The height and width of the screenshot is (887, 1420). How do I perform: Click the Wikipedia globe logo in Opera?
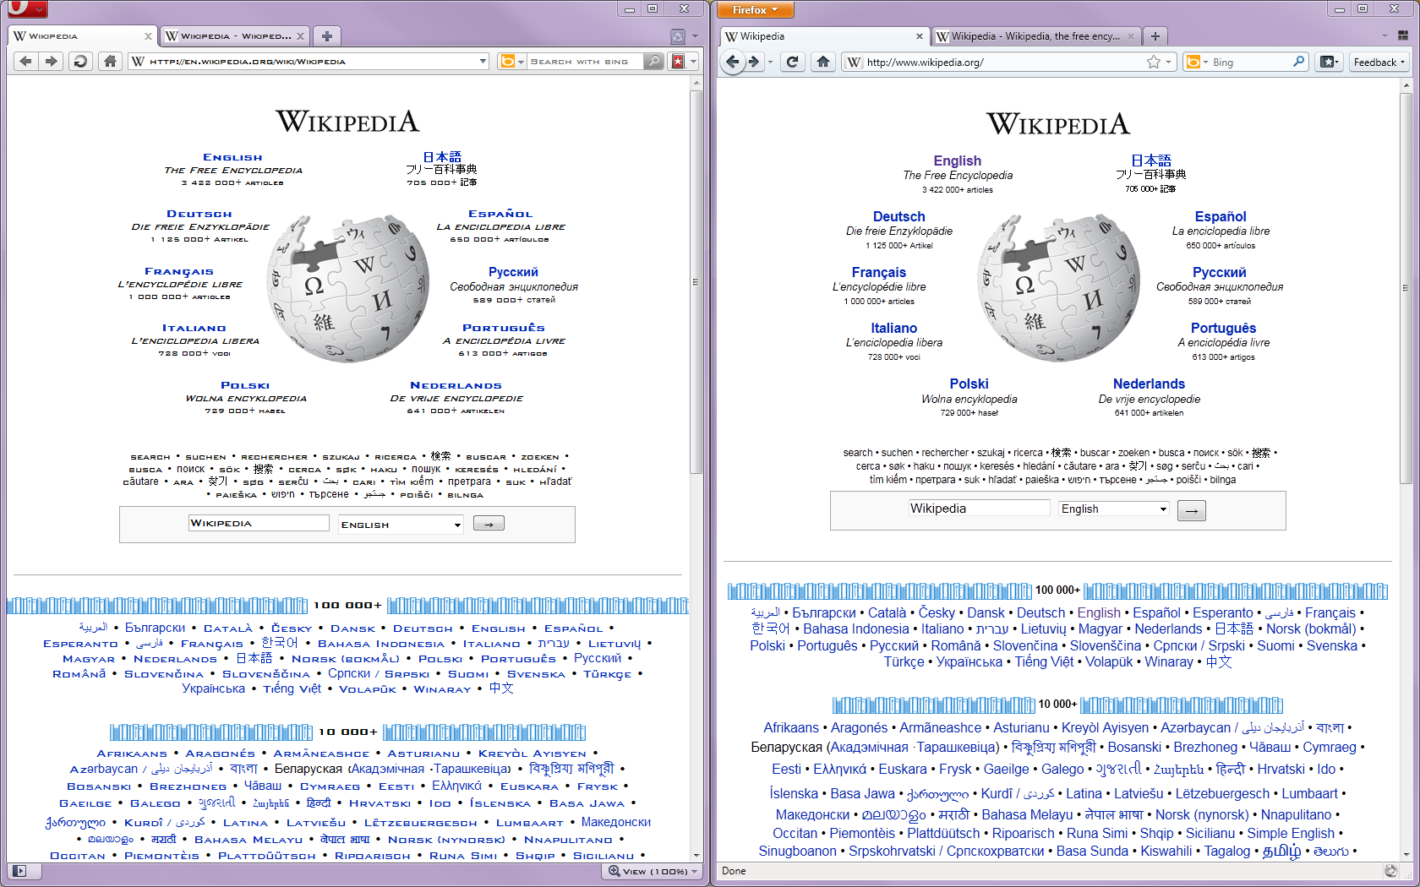tap(348, 287)
